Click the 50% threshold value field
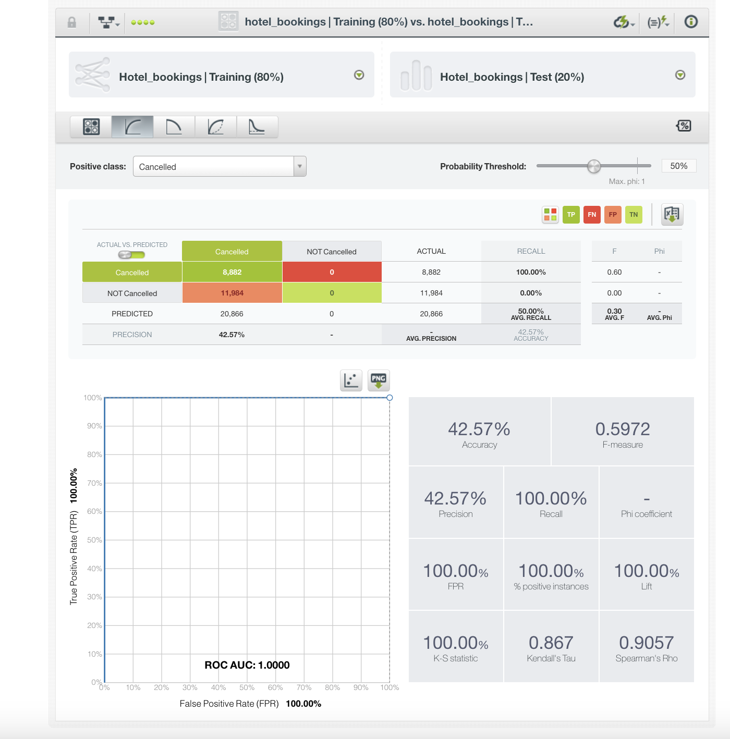This screenshot has width=730, height=739. (x=678, y=166)
